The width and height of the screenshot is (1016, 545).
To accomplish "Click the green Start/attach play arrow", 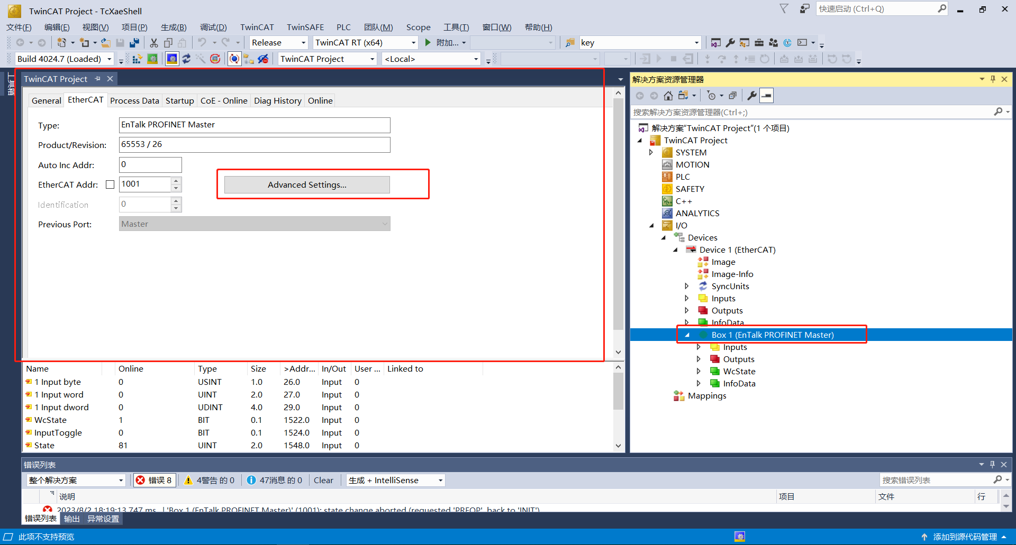I will click(428, 43).
